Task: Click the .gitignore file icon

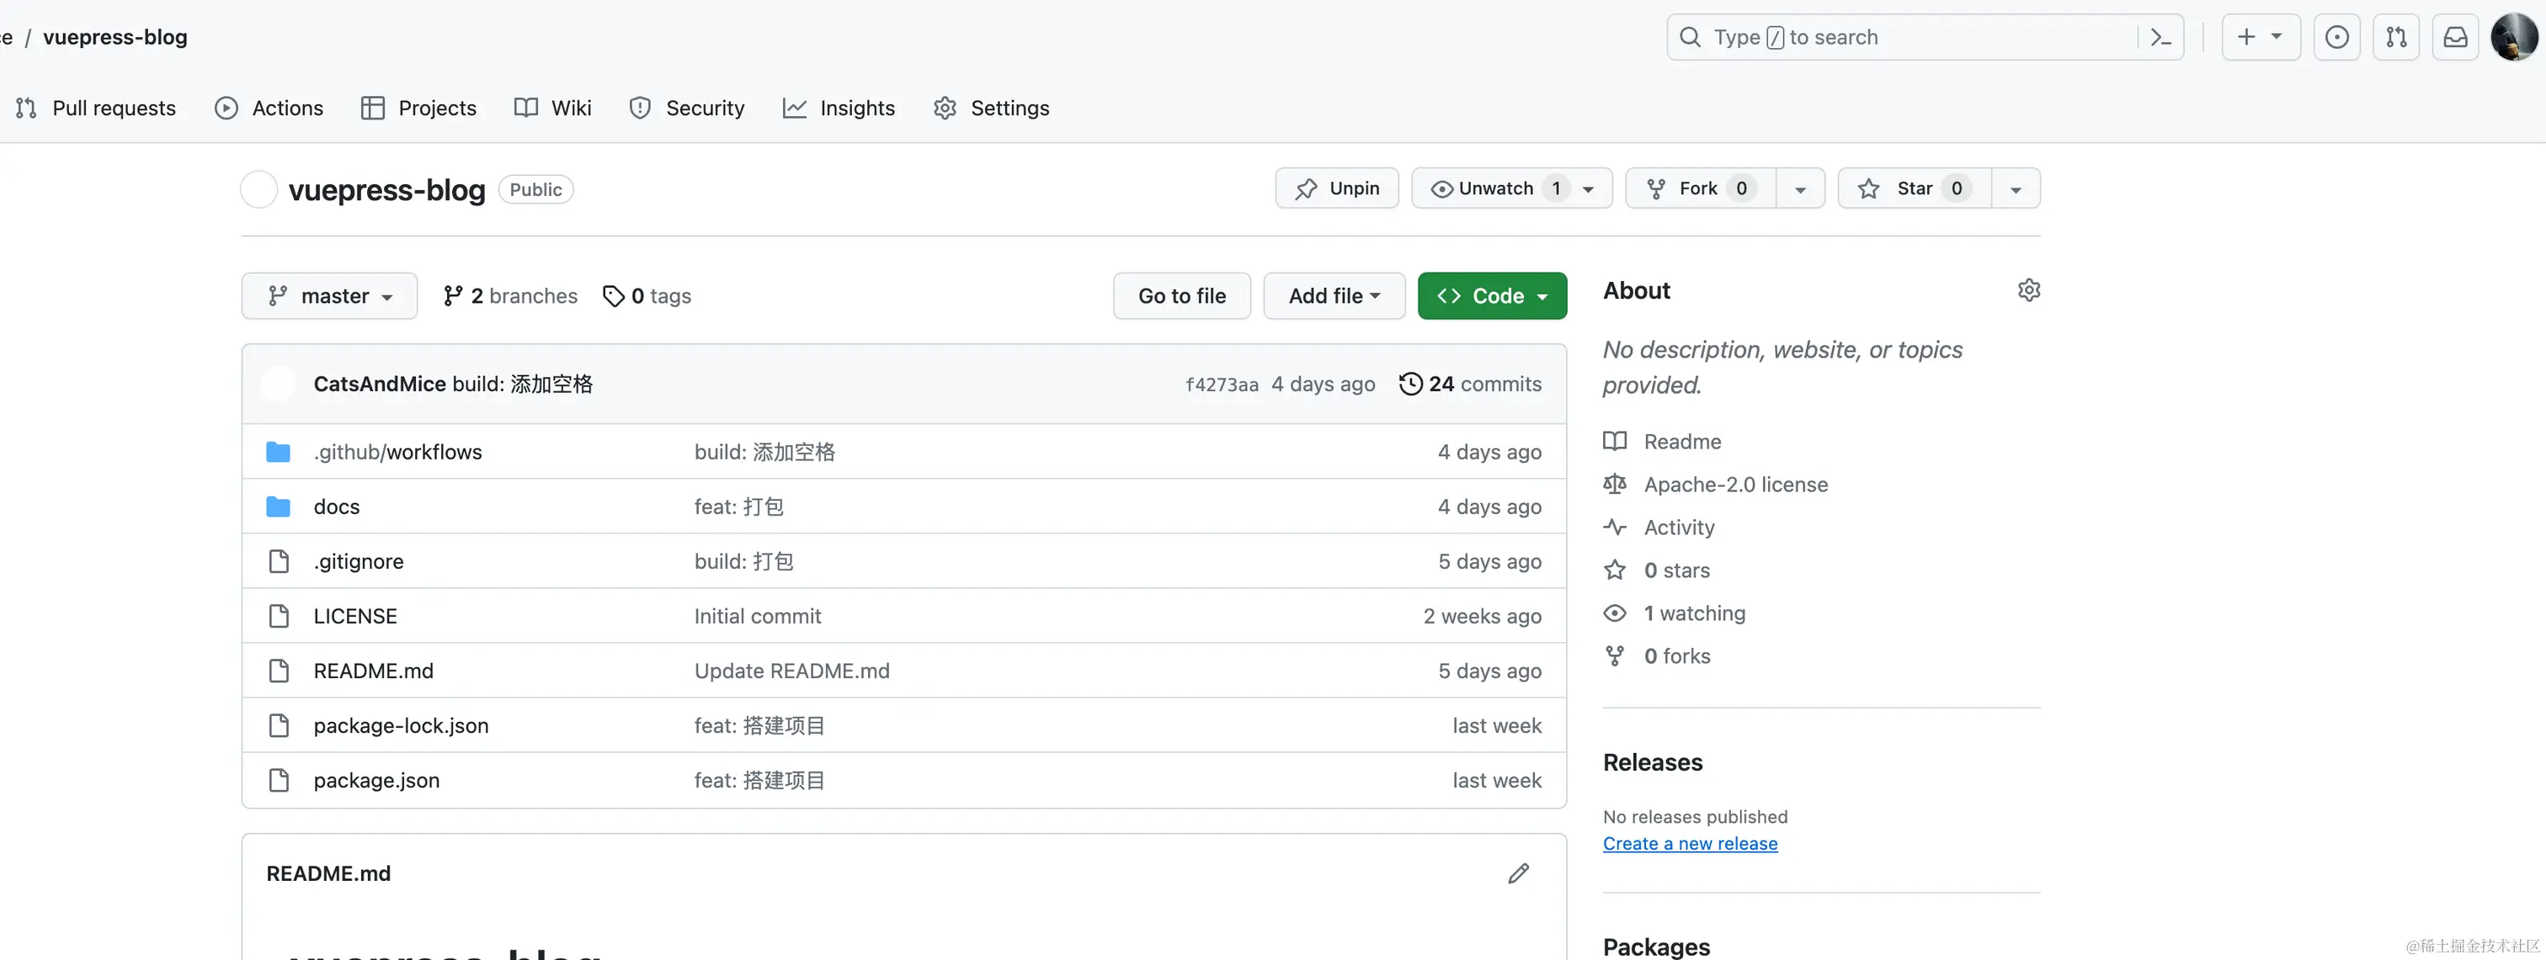Action: click(279, 561)
